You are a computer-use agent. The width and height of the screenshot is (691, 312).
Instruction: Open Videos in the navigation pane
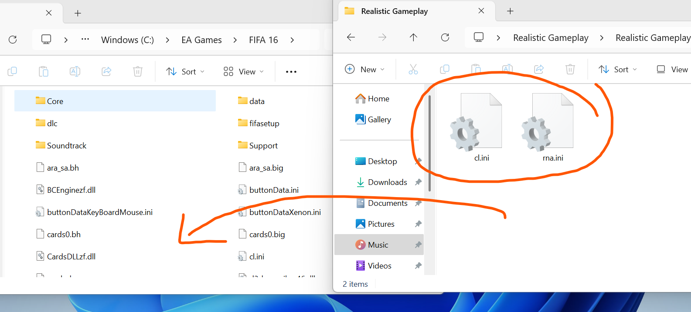(379, 266)
